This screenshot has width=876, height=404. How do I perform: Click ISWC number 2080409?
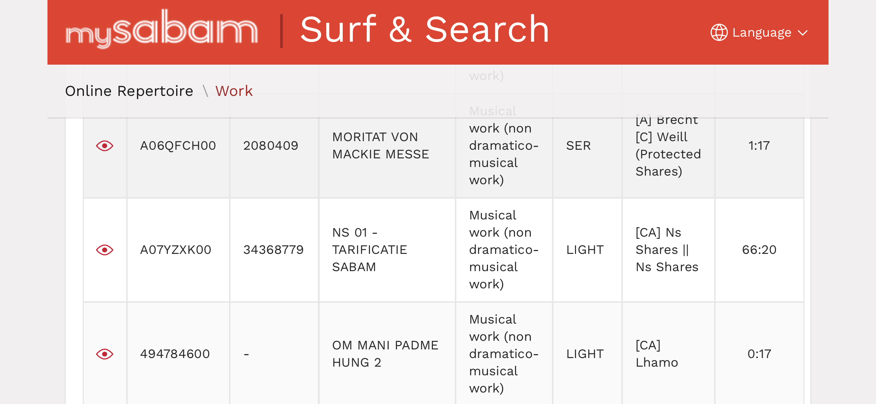click(x=271, y=146)
